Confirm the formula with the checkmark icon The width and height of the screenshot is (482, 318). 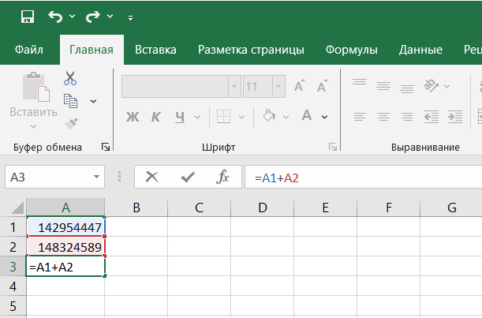pos(188,178)
